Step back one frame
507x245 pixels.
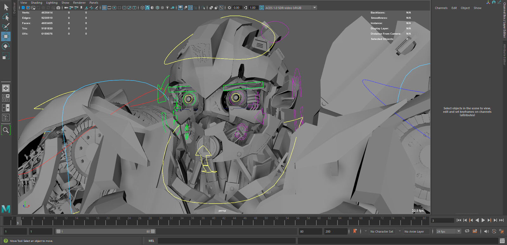(465, 220)
